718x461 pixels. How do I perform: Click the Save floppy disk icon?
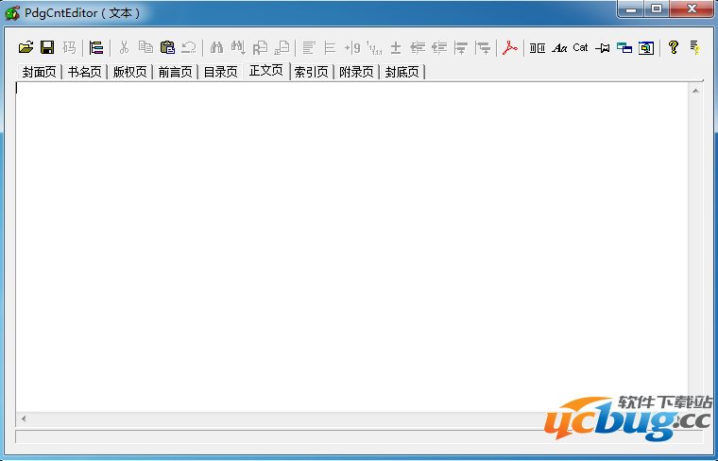click(46, 47)
